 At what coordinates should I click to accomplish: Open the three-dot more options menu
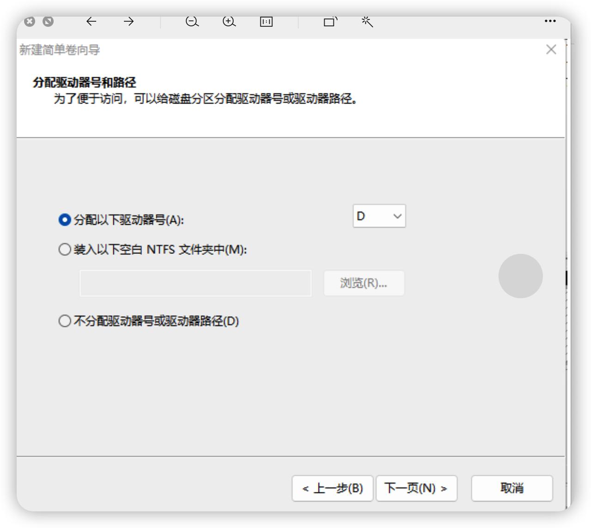[550, 21]
